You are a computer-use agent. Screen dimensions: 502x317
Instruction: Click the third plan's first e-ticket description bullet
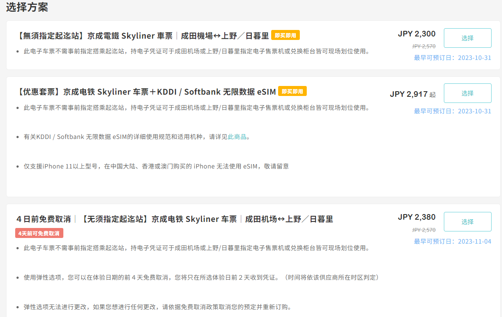[197, 248]
